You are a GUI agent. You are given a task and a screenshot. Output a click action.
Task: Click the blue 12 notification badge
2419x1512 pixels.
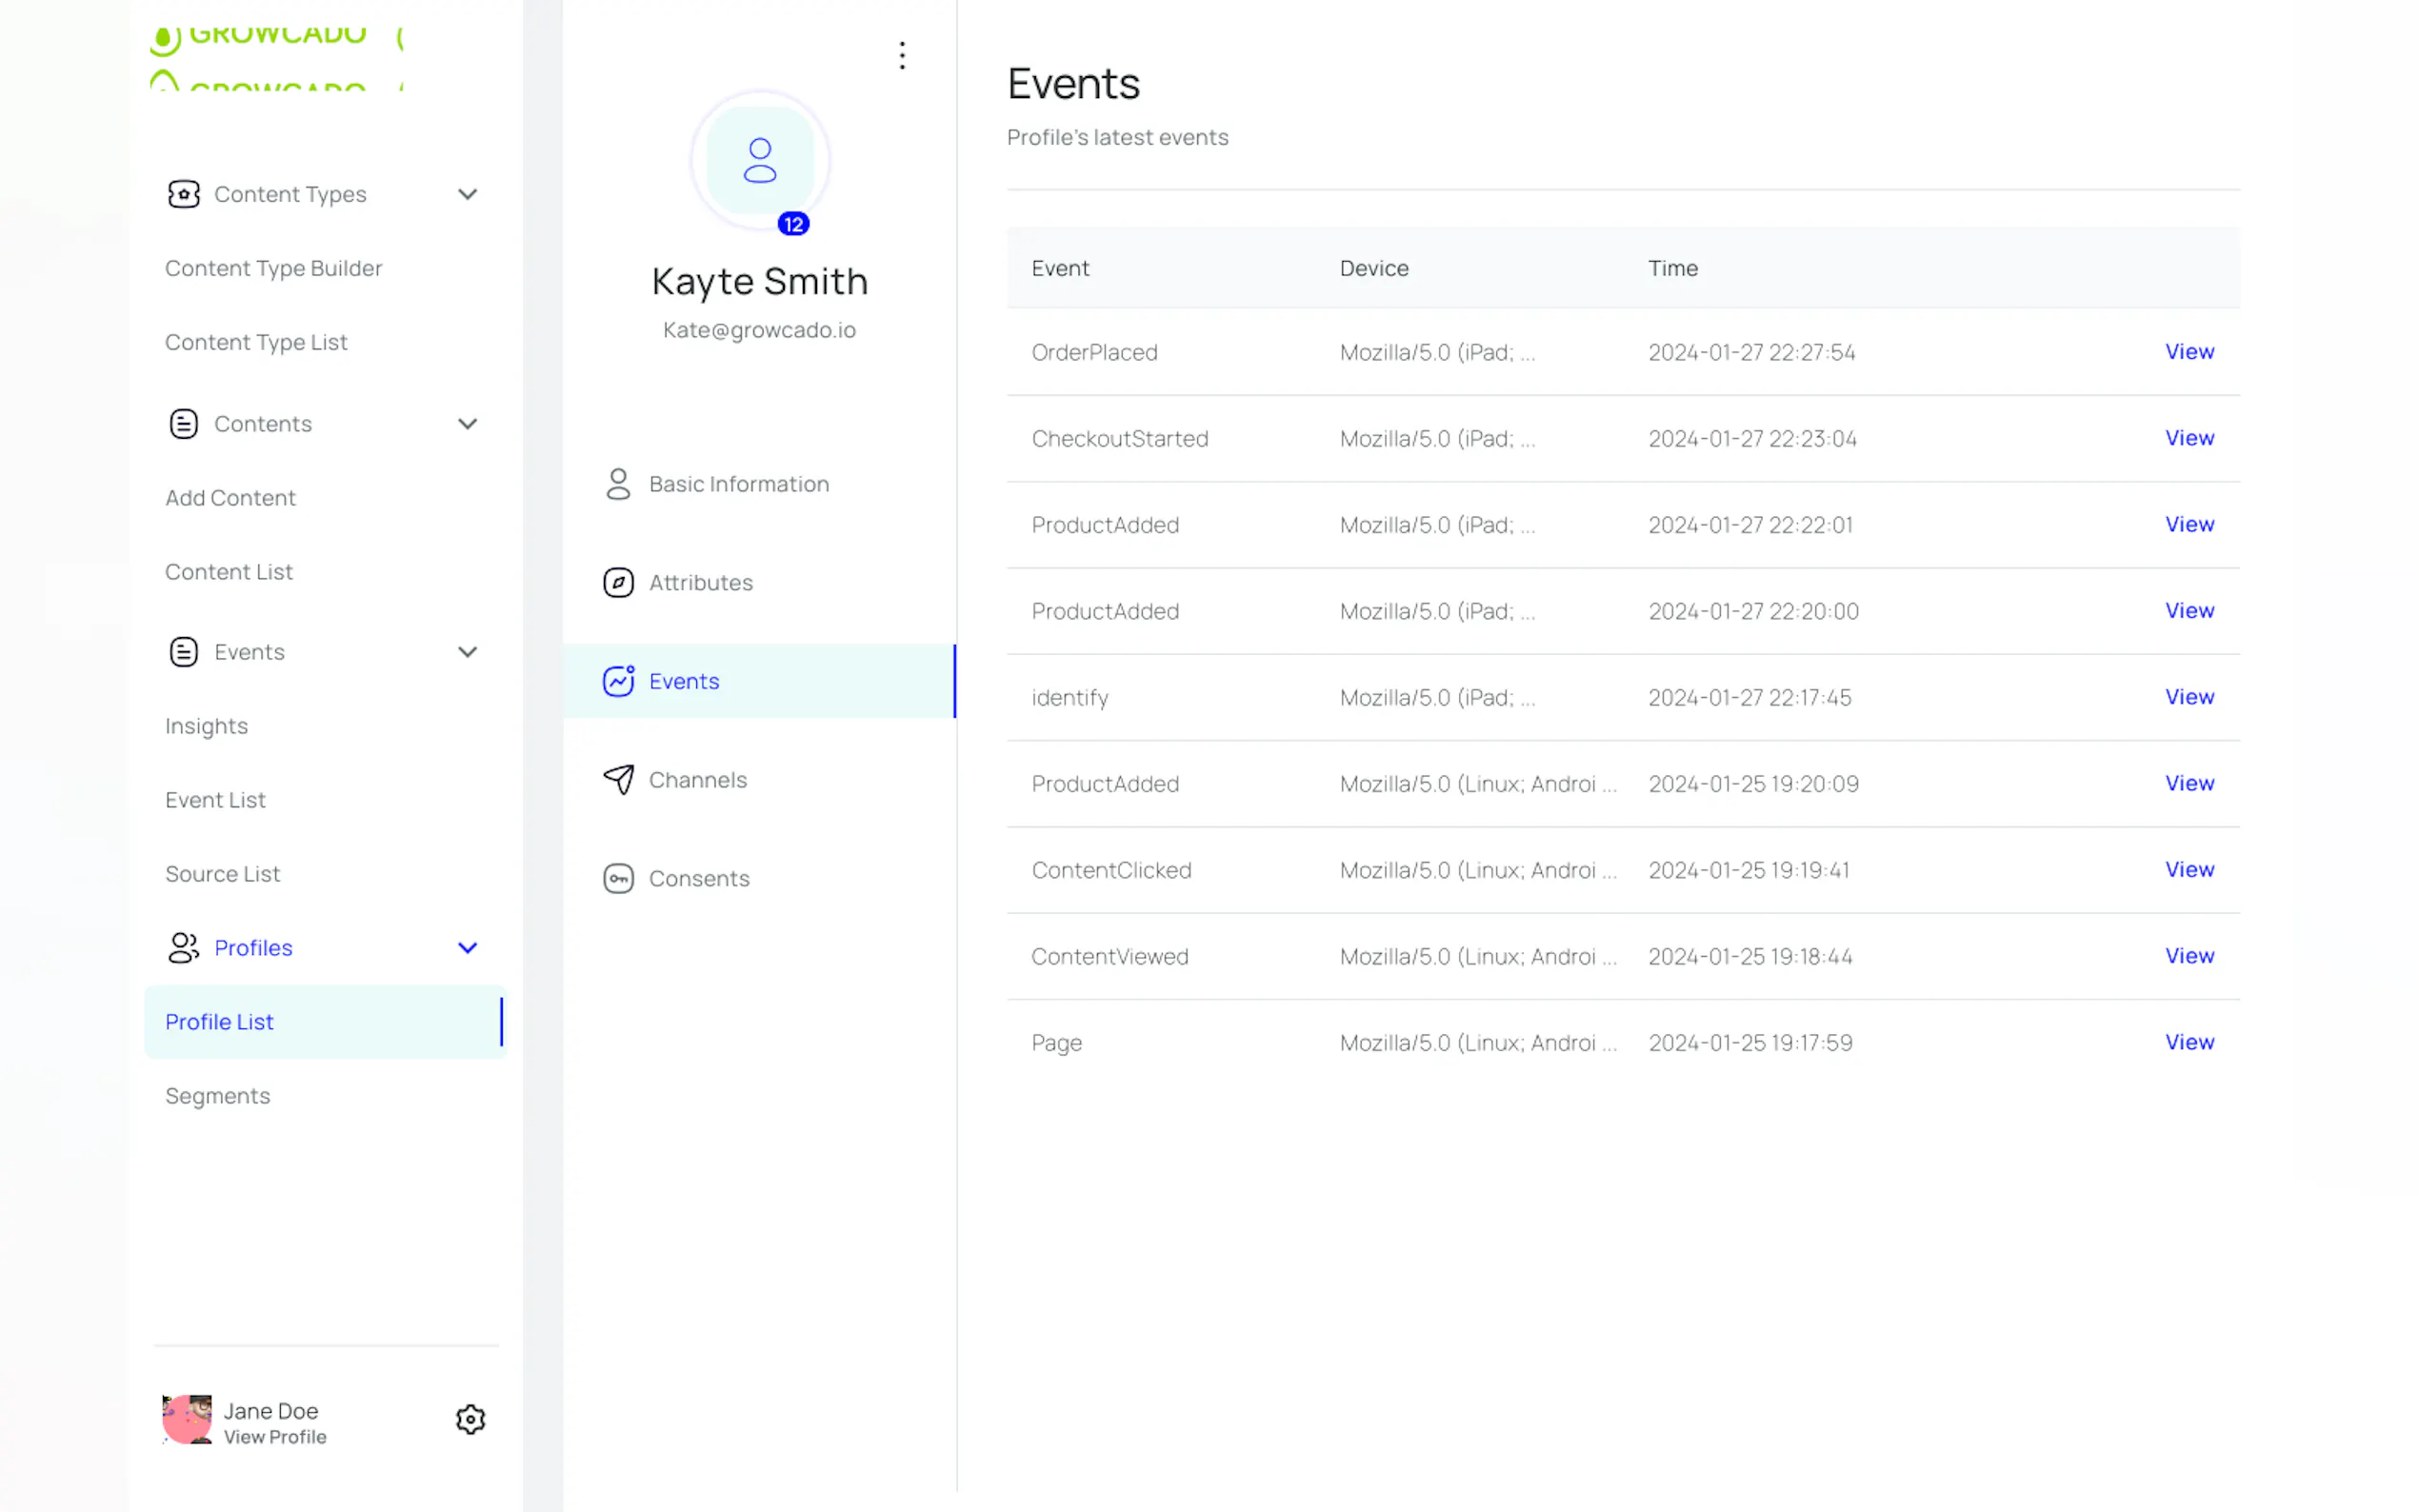tap(793, 224)
